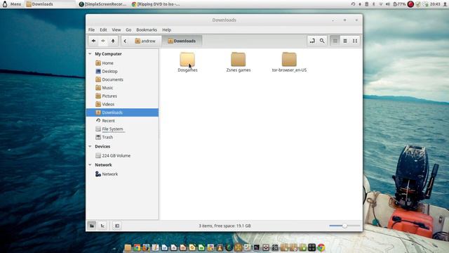Click the battery 77% indicator
449x253 pixels.
[399, 4]
